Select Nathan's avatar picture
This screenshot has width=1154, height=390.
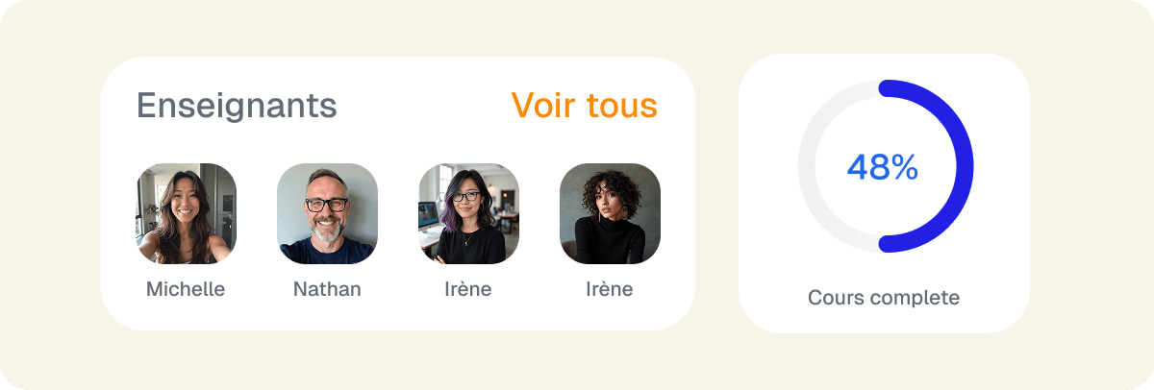tap(327, 213)
